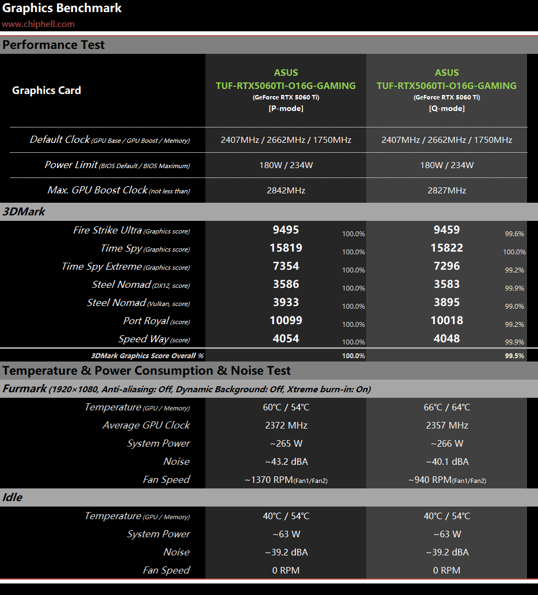
Task: Open the www.chiphell.com link
Action: pos(38,24)
